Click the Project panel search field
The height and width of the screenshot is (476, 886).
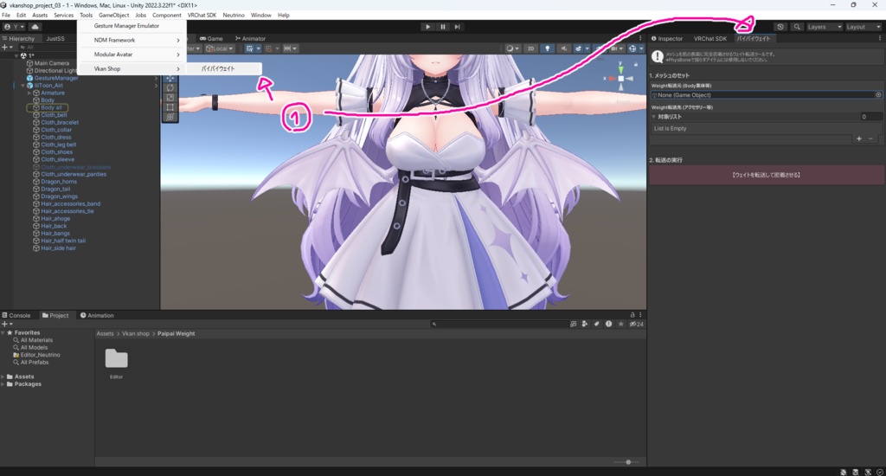[x=499, y=324]
